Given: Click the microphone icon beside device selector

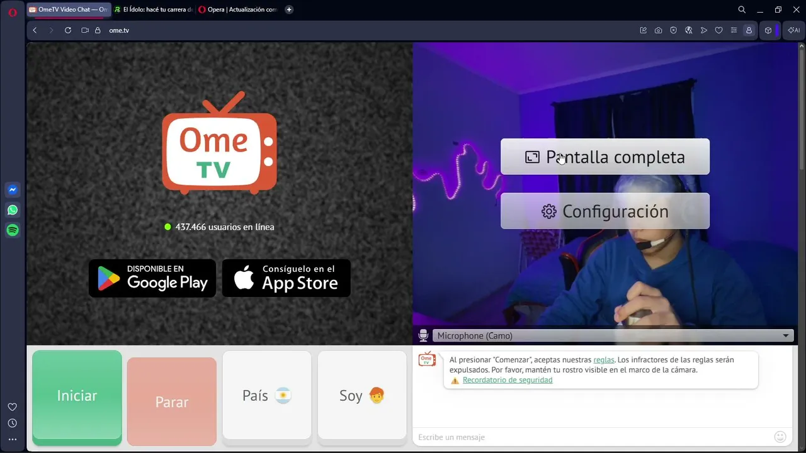Looking at the screenshot, I should point(423,335).
